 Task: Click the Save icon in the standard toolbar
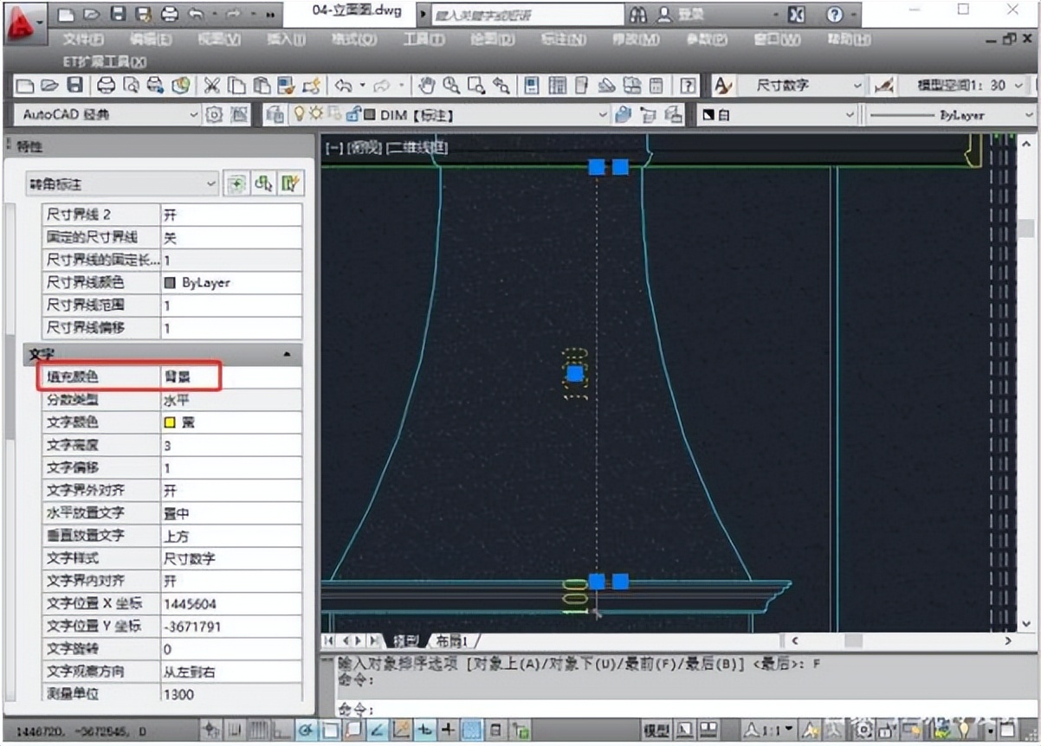point(75,85)
